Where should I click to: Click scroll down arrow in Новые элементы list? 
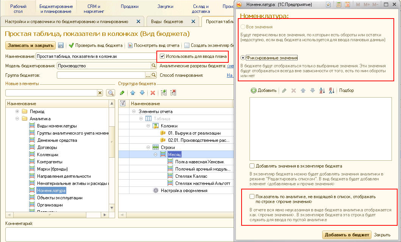pyautogui.click(x=112, y=208)
